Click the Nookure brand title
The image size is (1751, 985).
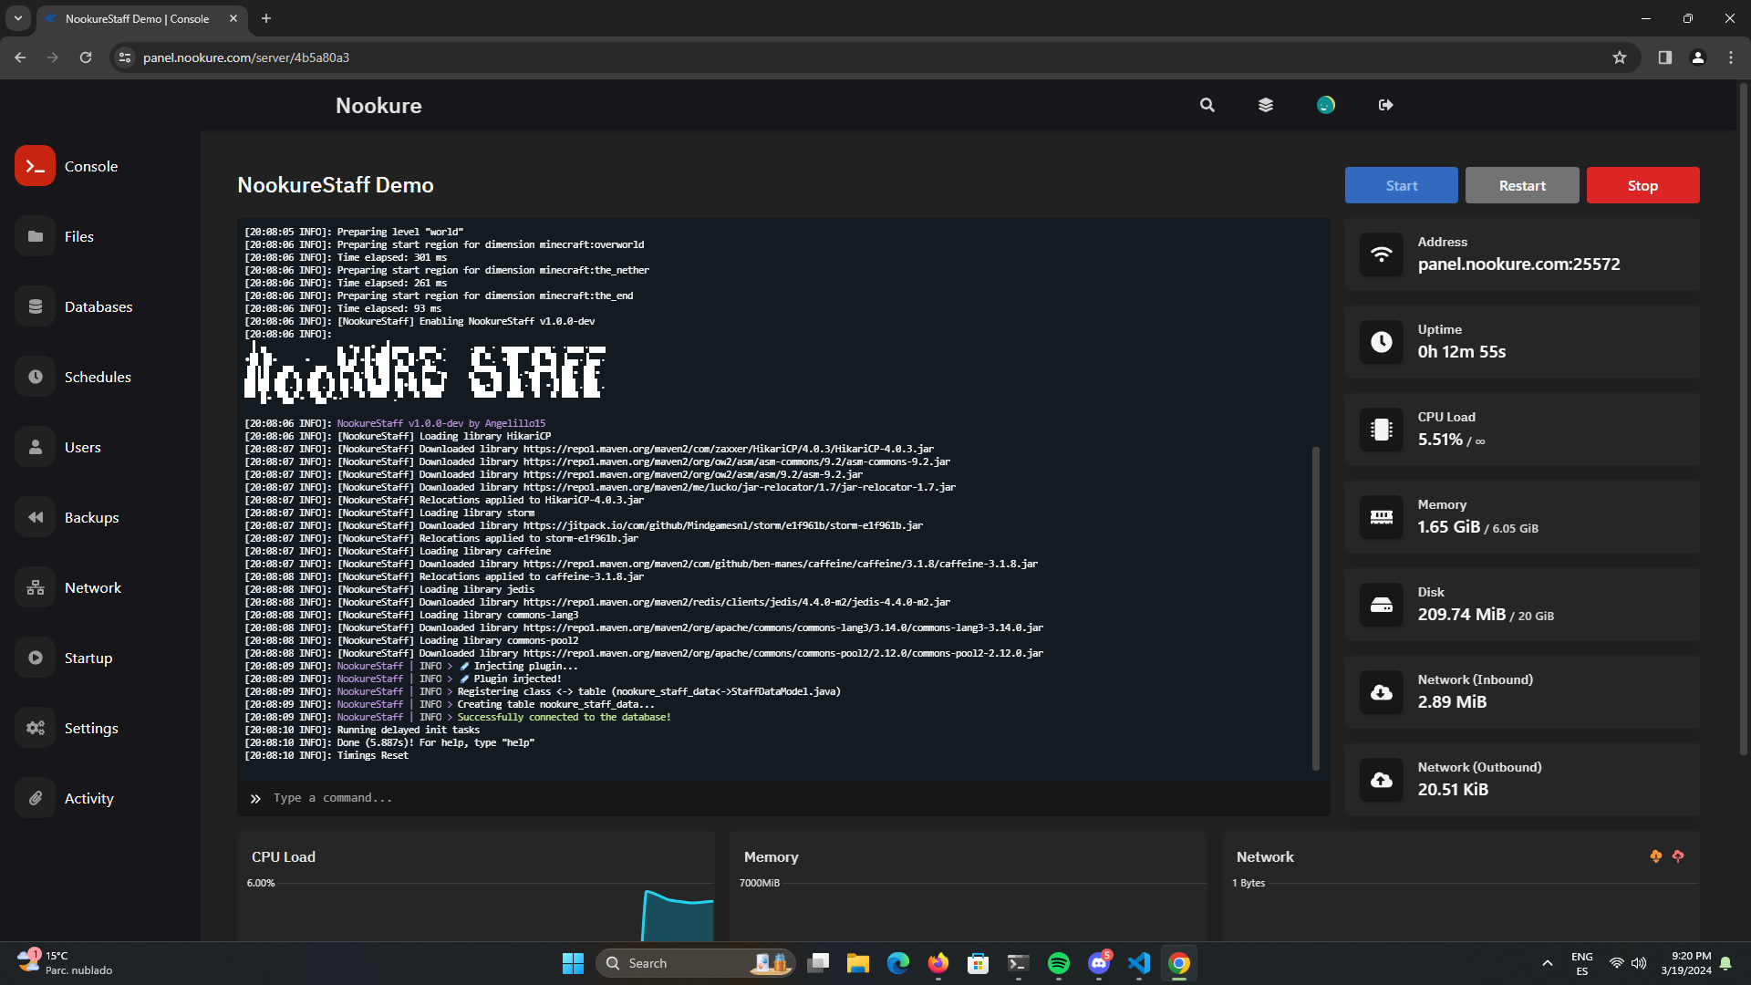tap(378, 105)
